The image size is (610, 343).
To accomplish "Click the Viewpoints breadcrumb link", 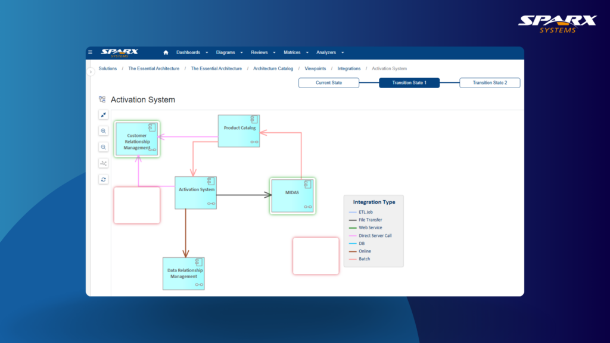I will click(315, 68).
